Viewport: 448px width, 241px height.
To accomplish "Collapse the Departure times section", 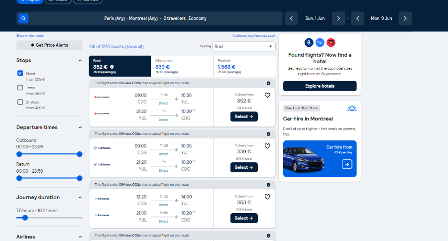I will tap(80, 127).
